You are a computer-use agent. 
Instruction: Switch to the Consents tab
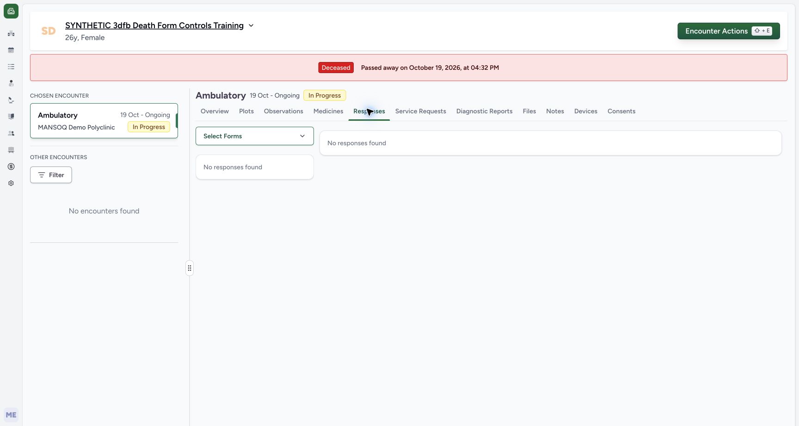(x=621, y=111)
